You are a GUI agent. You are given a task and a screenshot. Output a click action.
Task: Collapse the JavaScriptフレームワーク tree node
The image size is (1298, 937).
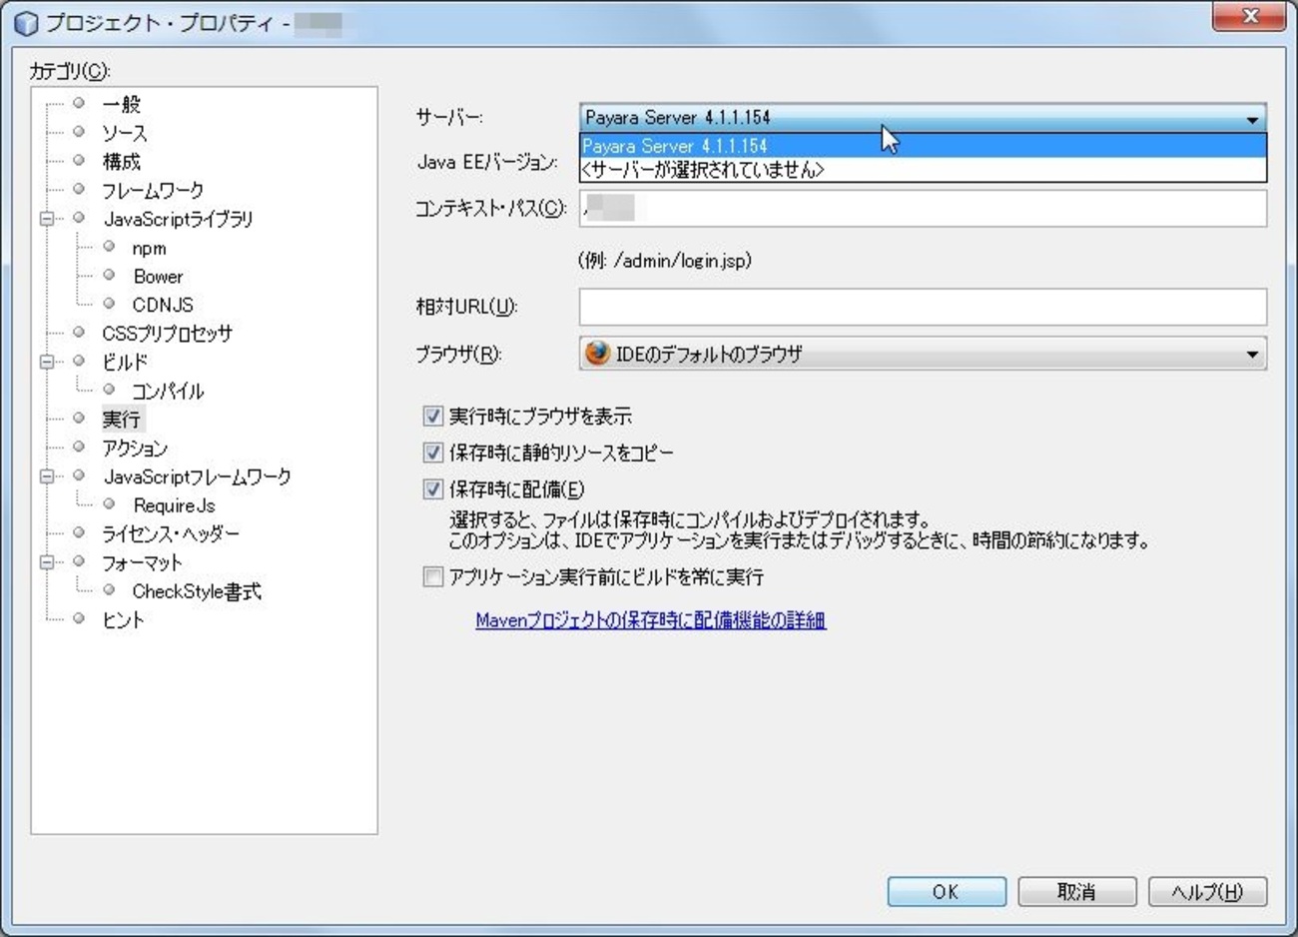[47, 476]
